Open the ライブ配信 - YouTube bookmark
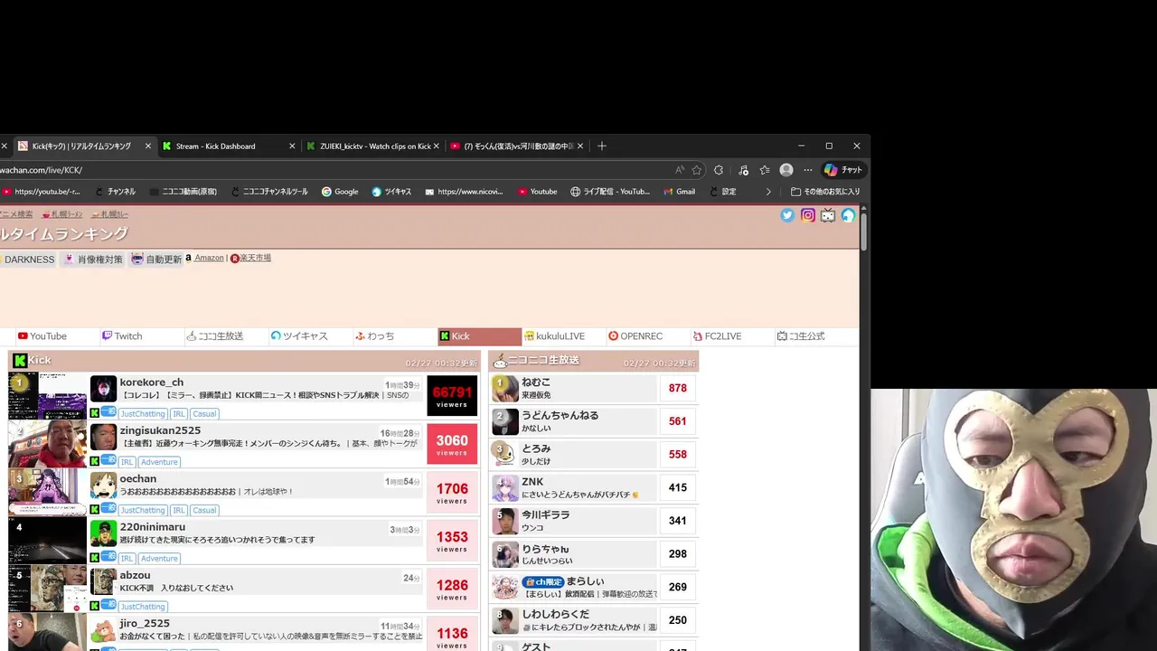Screen dimensions: 1157x651 click(x=610, y=192)
